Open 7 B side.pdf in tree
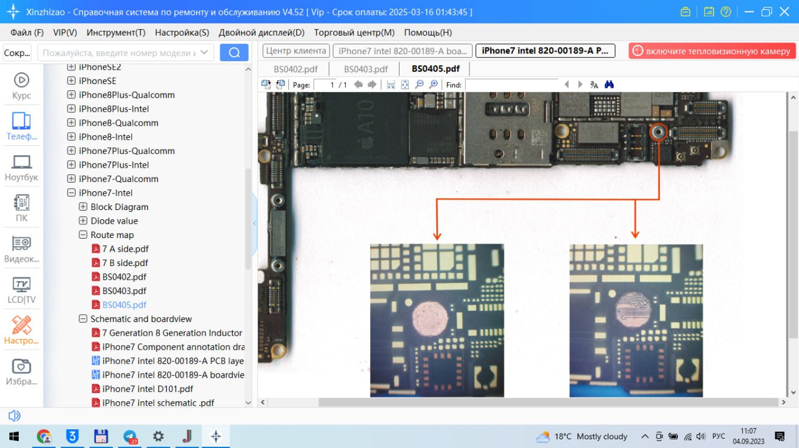Screen dimensions: 799x448 pyautogui.click(x=125, y=263)
